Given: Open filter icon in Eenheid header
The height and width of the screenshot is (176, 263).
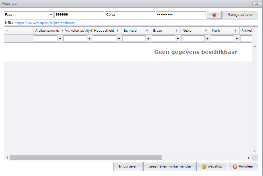Looking at the screenshot, I should pos(147,31).
